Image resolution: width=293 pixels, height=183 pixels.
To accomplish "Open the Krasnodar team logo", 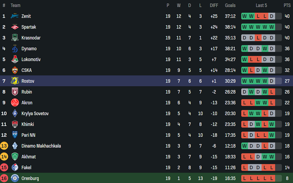I will (x=15, y=38).
